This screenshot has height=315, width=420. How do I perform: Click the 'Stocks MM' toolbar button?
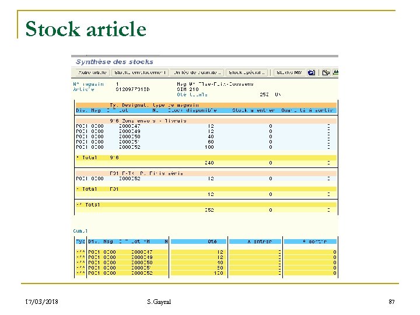(289, 72)
